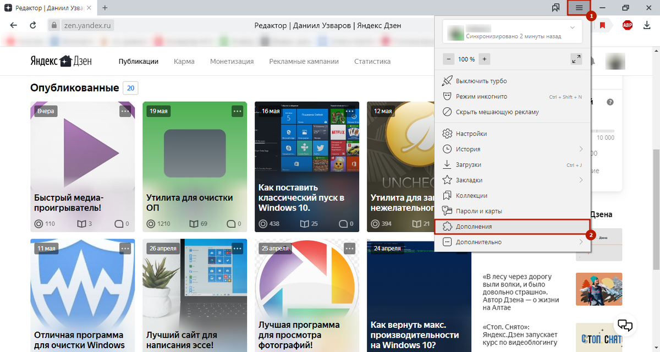Viewport: 660px width, 352px height.
Task: Click comments icon on Как поставить card
Action: click(x=343, y=224)
